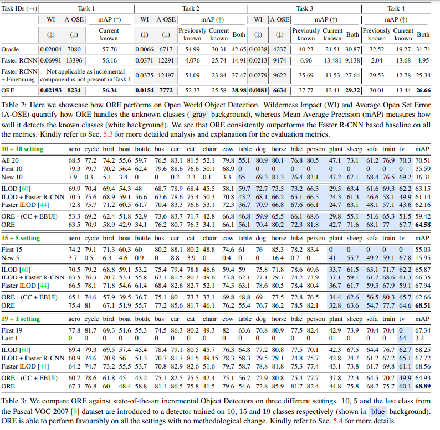Click the 'All 20' row label

(x=10, y=160)
